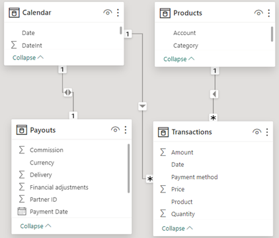Screen dimensions: 279x238
Task: Click the Payment Date calendar field icon
Action: [x=22, y=212]
